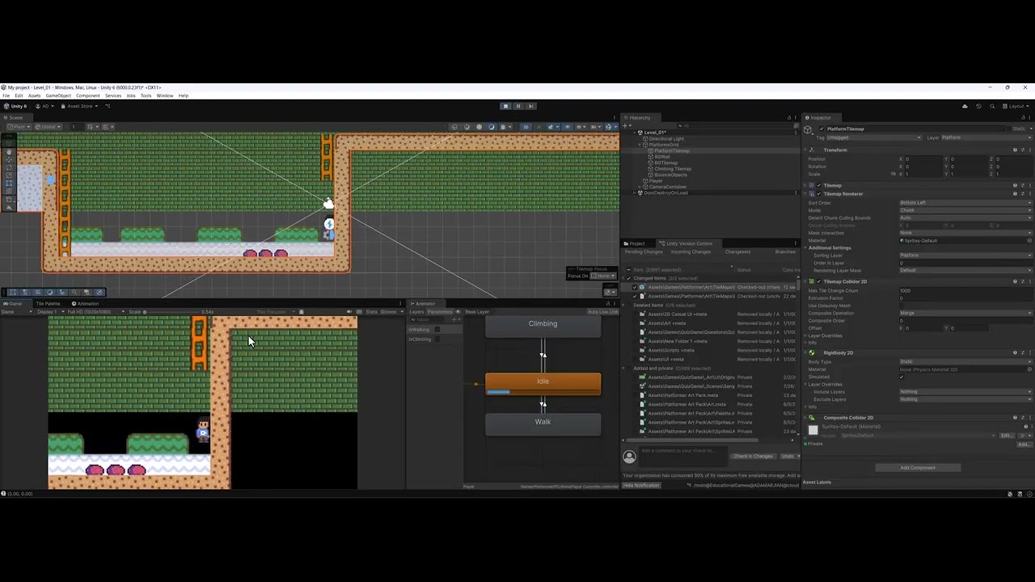Image resolution: width=1035 pixels, height=582 pixels.
Task: Click the Add Component button
Action: tap(918, 467)
